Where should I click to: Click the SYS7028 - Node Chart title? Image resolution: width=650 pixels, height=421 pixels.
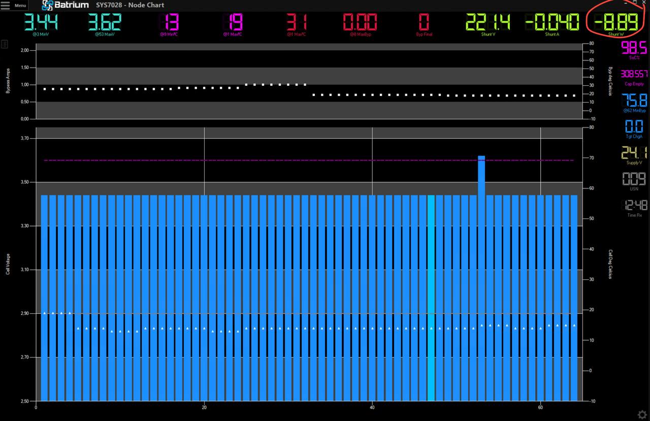click(130, 5)
